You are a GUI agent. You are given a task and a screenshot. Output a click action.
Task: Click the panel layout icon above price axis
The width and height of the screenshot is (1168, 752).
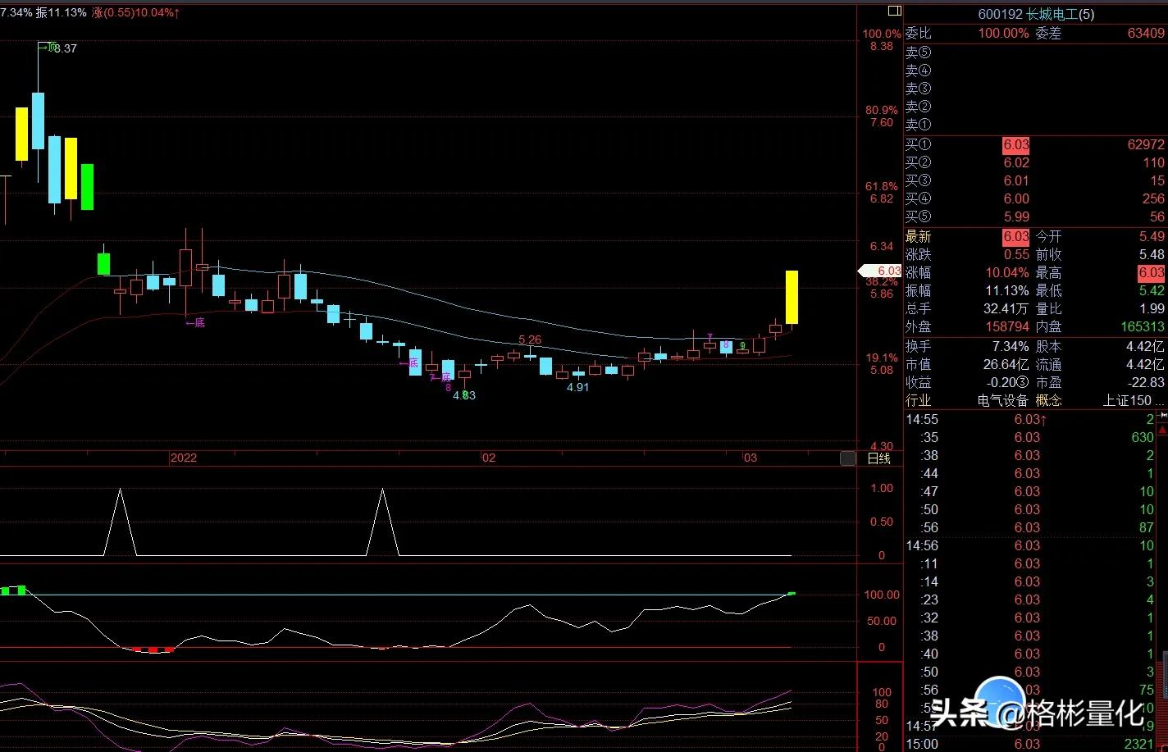(x=894, y=11)
